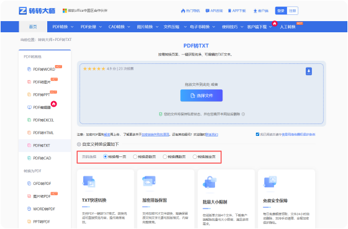
Task: Click the lock icon on 批量大小限制 card
Action: click(x=209, y=182)
